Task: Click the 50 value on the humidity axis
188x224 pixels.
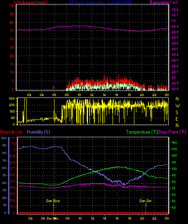Action: click(4, 175)
